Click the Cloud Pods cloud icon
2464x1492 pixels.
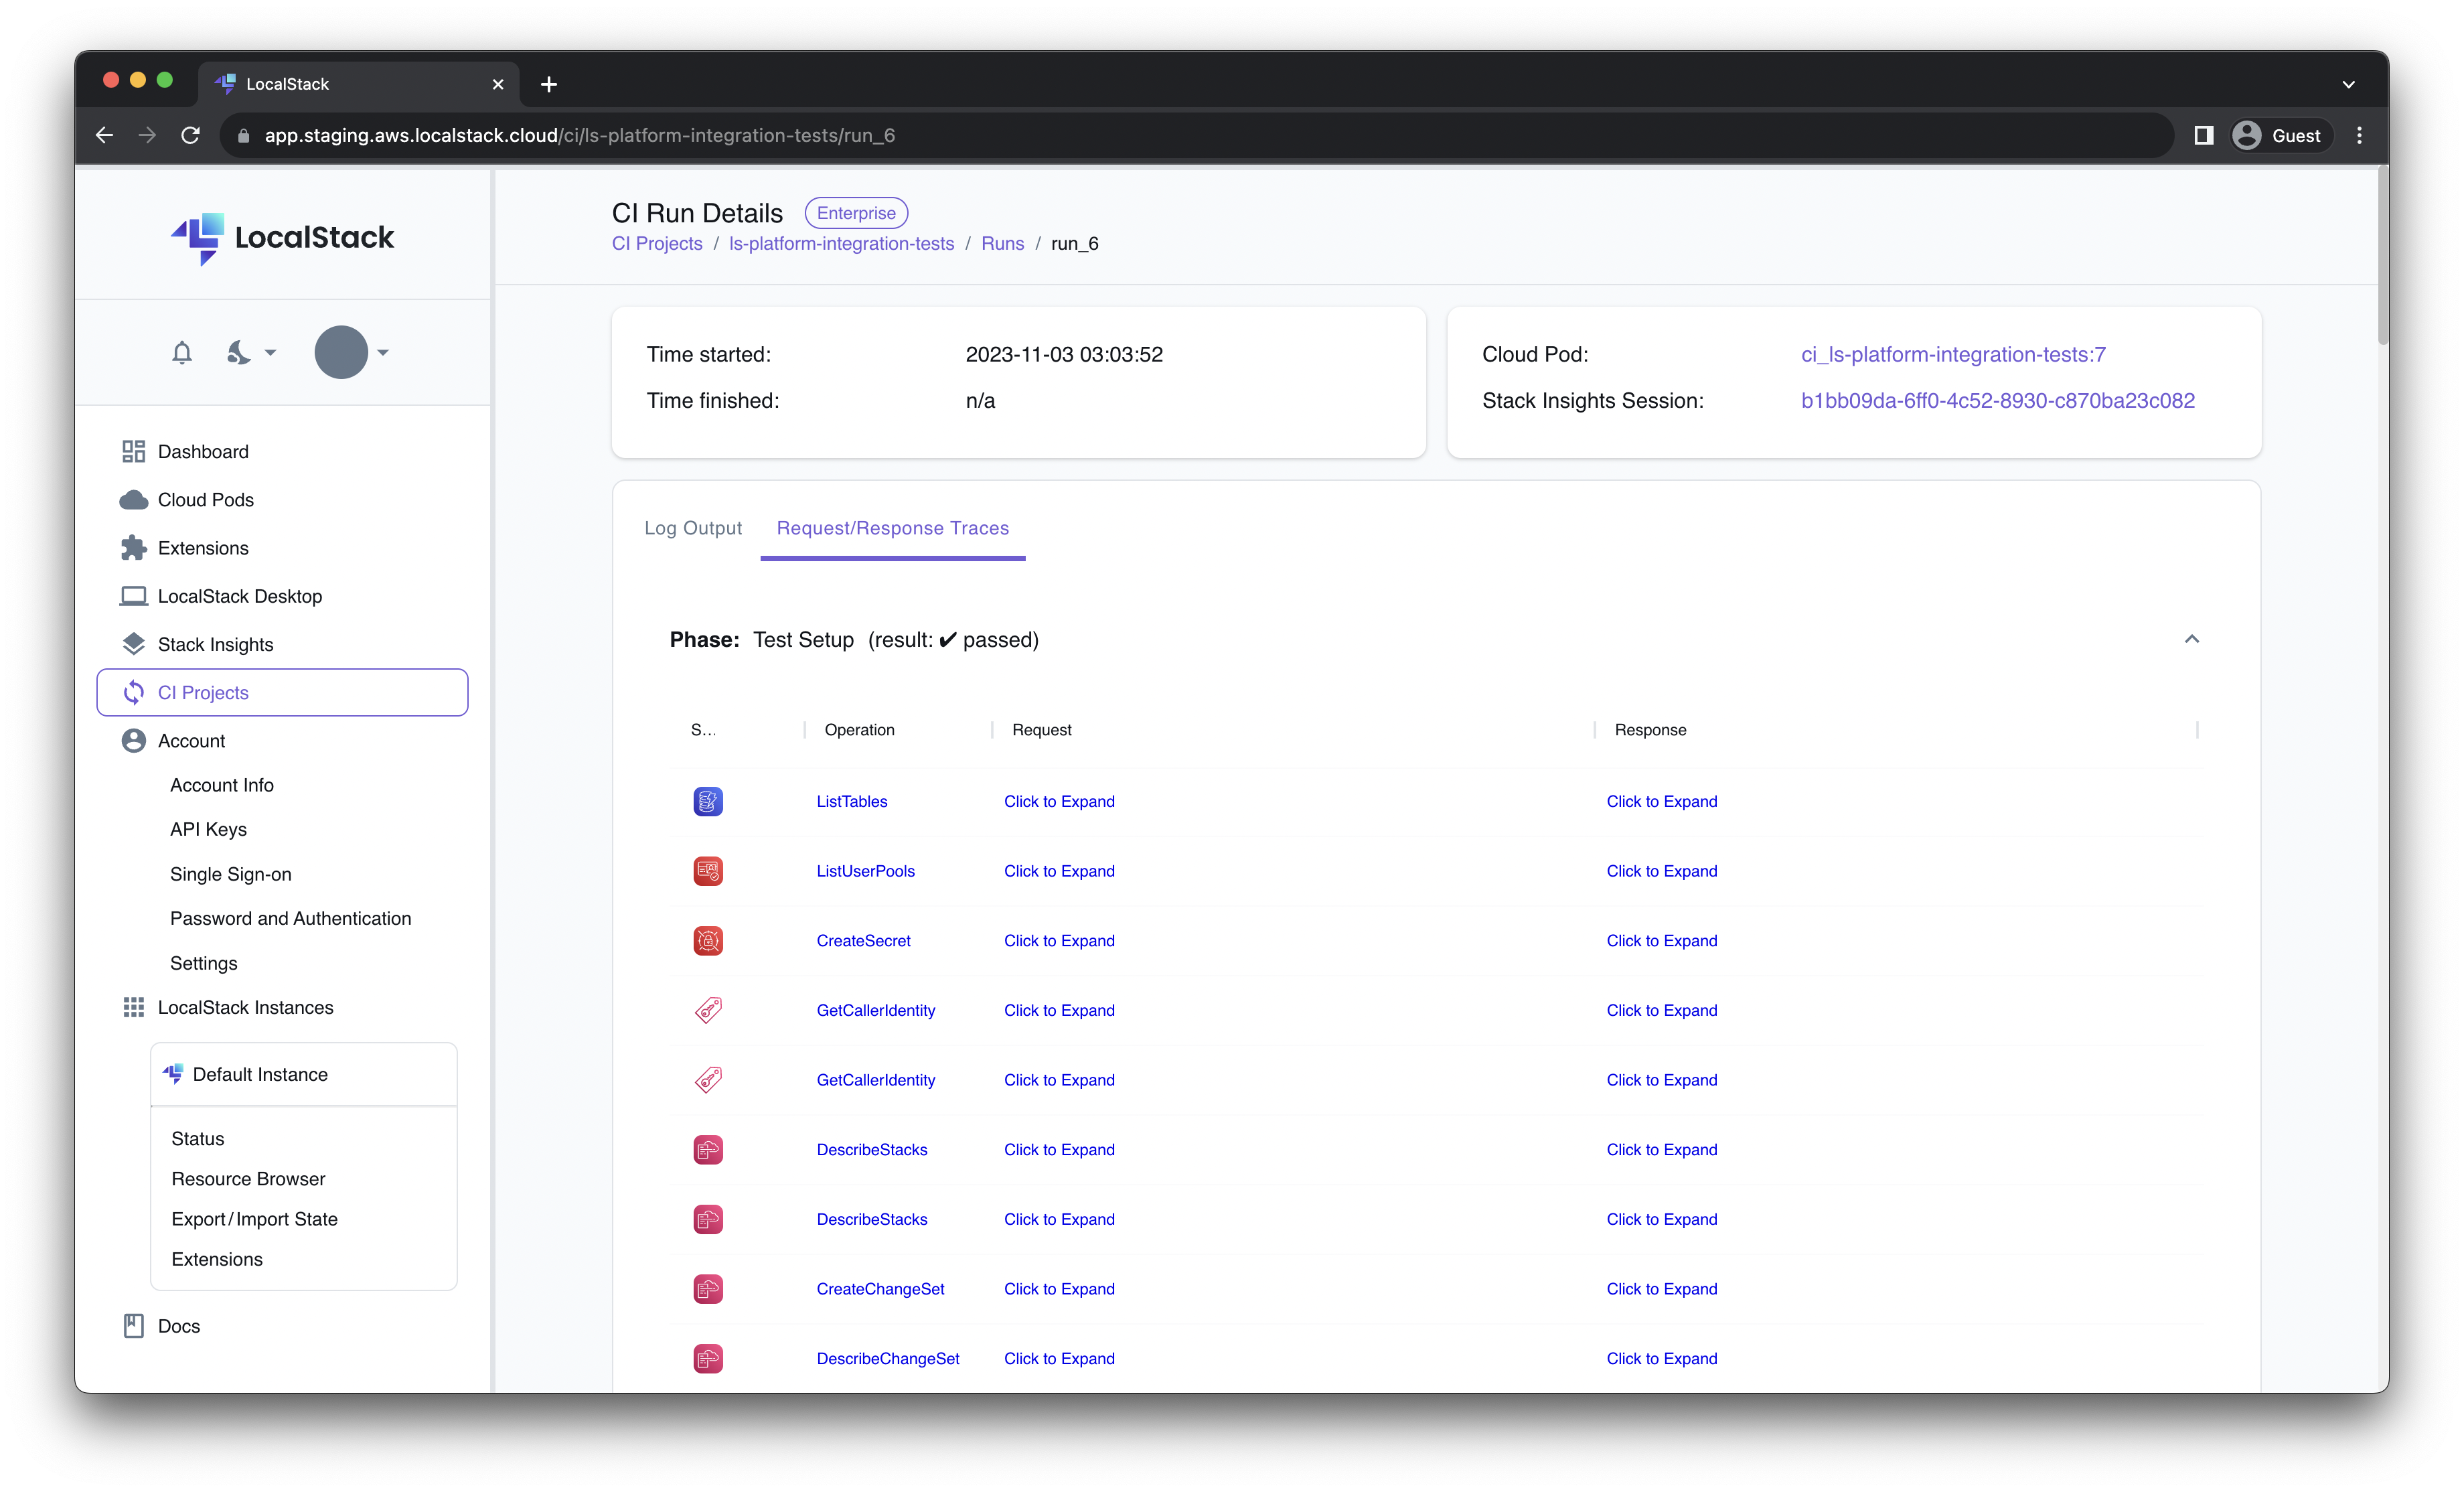[x=133, y=499]
